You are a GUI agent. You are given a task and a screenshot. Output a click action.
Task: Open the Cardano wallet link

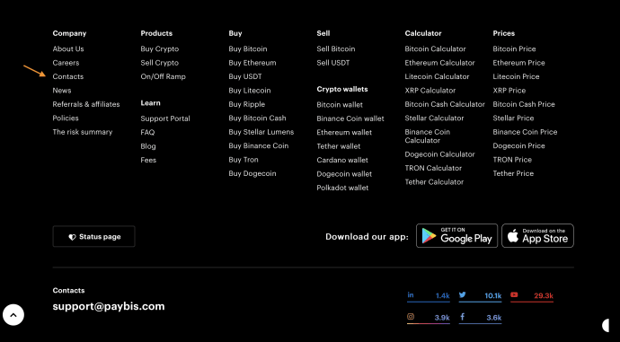(342, 160)
